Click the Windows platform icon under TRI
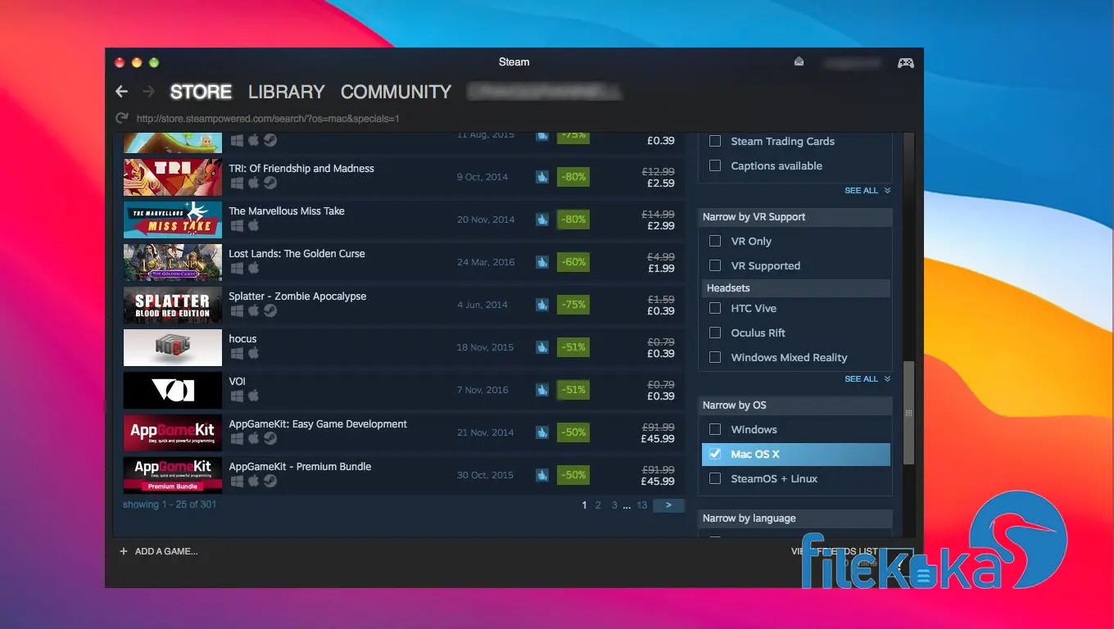 click(x=237, y=183)
